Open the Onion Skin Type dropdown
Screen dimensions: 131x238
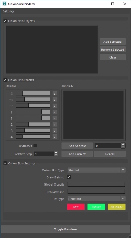tap(96, 170)
